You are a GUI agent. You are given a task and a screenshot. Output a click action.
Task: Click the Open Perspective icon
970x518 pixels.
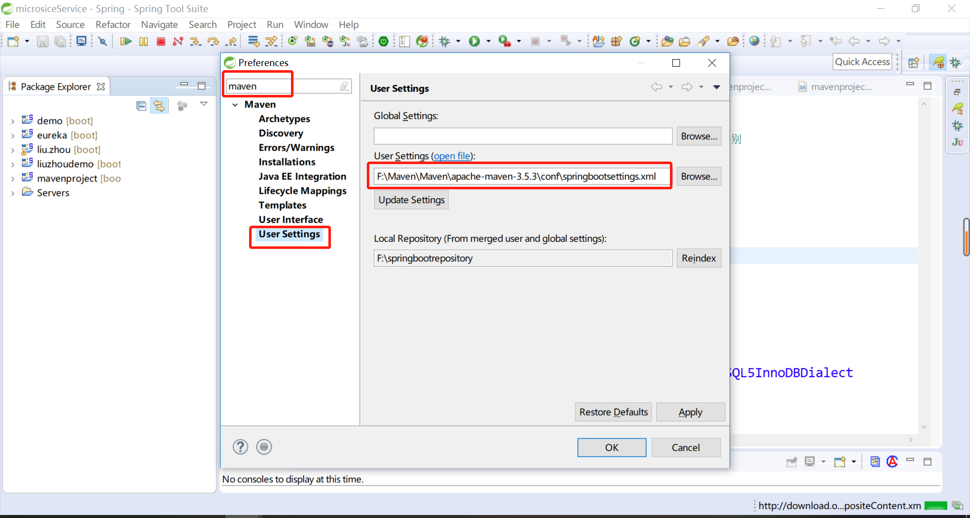coord(913,63)
